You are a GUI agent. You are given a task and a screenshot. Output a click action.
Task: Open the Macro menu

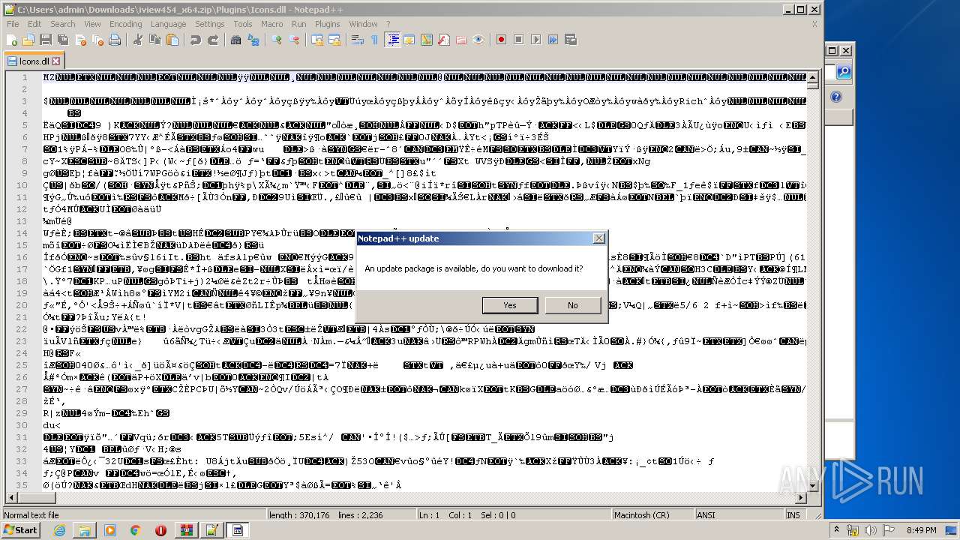pyautogui.click(x=272, y=24)
